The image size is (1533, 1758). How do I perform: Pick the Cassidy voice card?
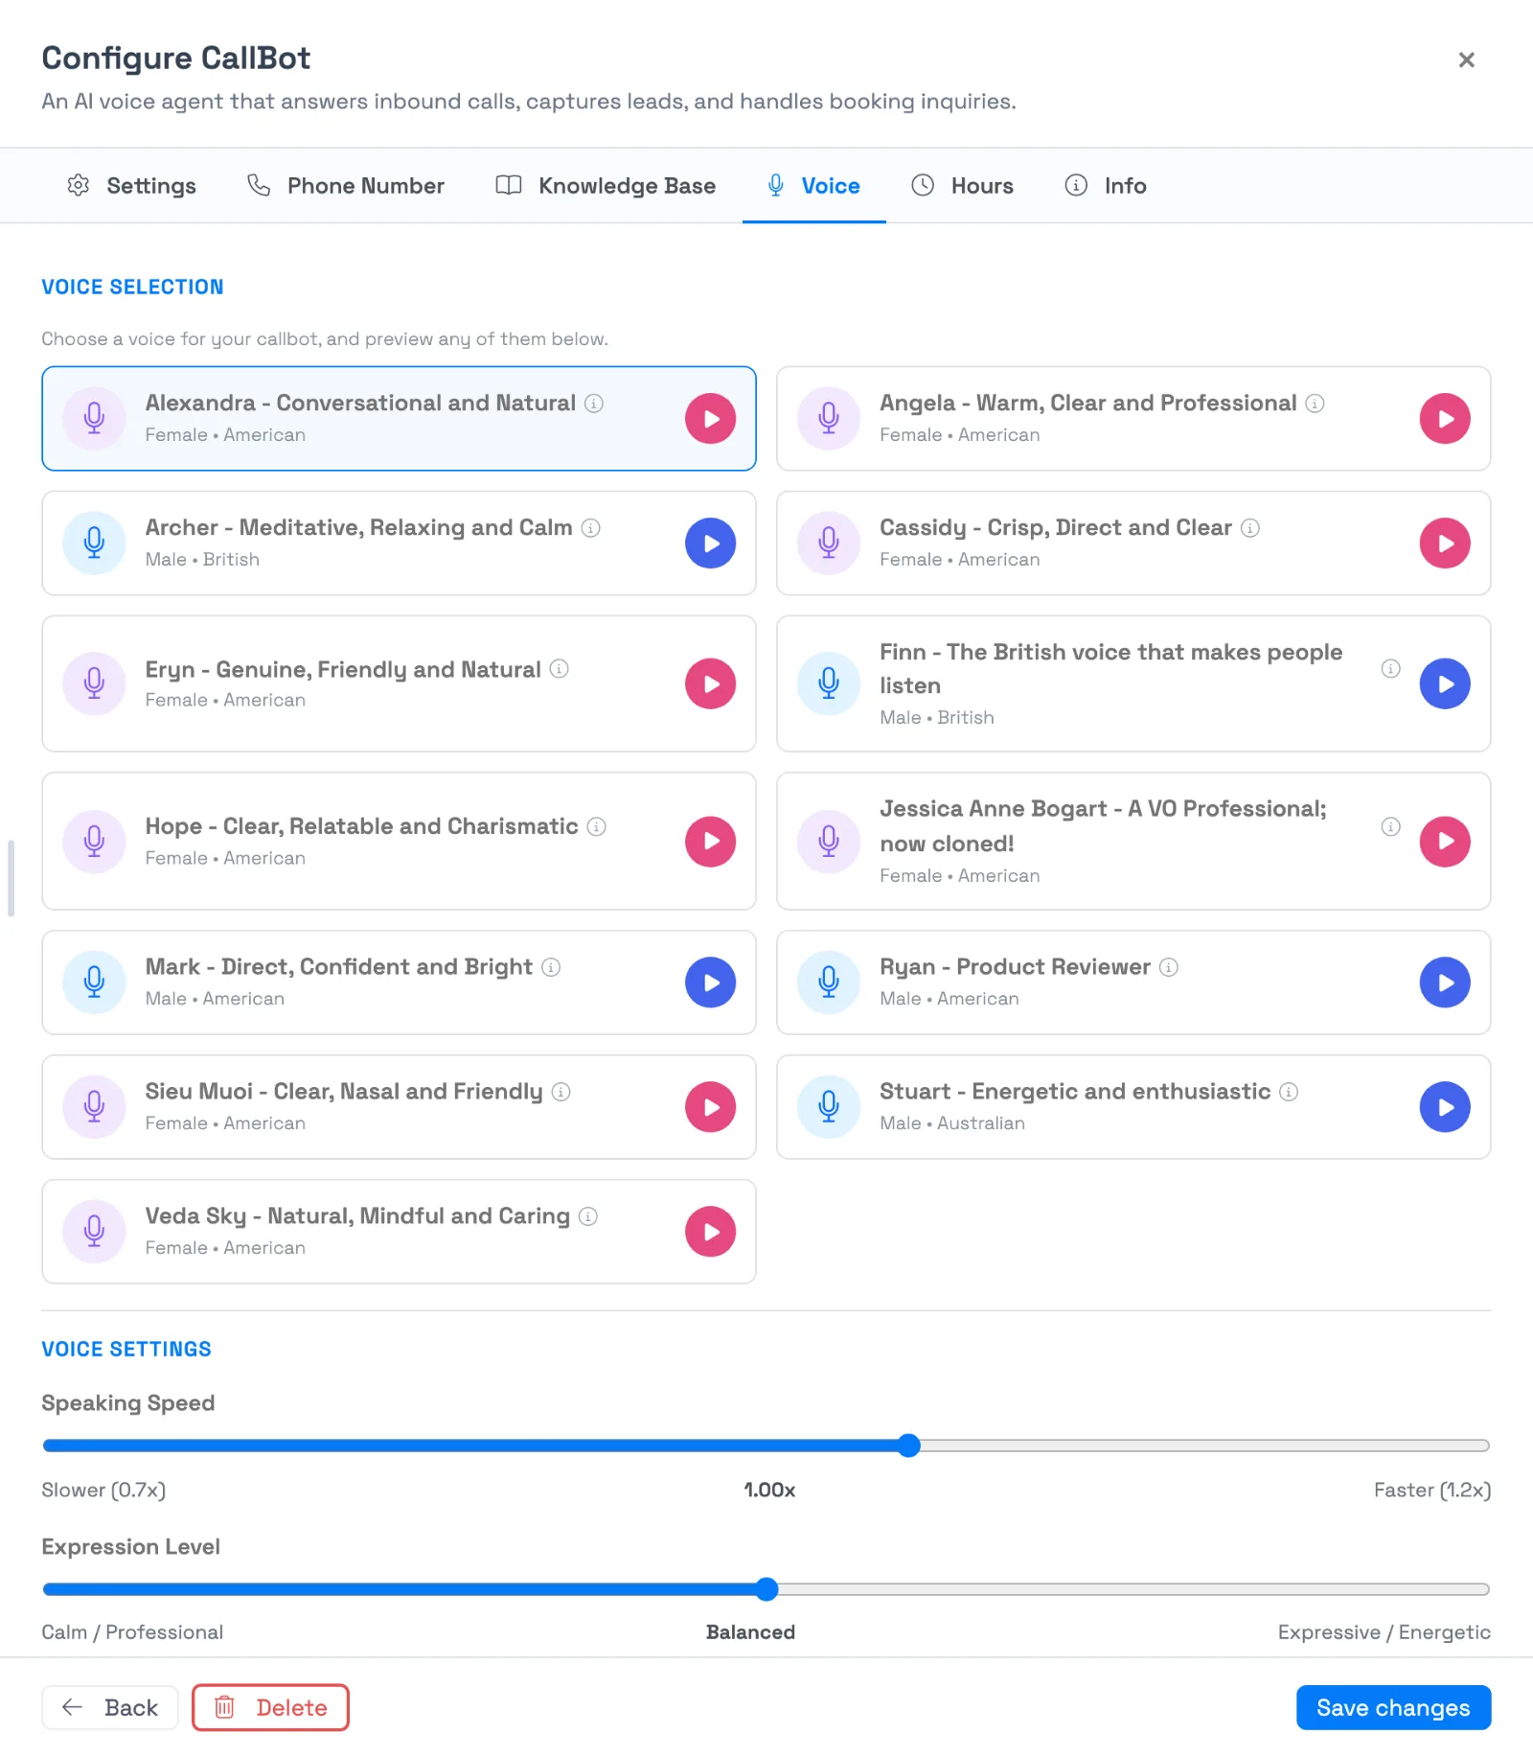pos(1133,544)
